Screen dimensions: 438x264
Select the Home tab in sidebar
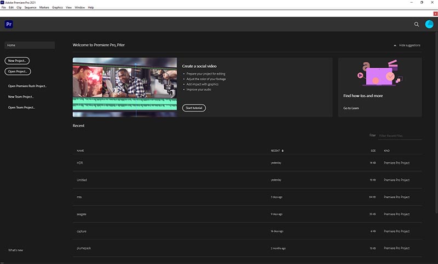(x=30, y=45)
